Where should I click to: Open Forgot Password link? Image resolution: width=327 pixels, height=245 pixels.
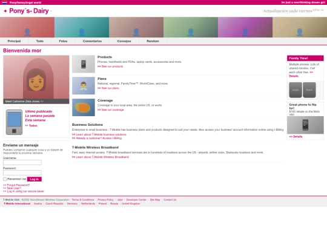pyautogui.click(x=16, y=185)
